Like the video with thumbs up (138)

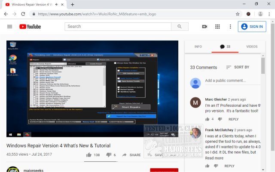pyautogui.click(x=89, y=155)
